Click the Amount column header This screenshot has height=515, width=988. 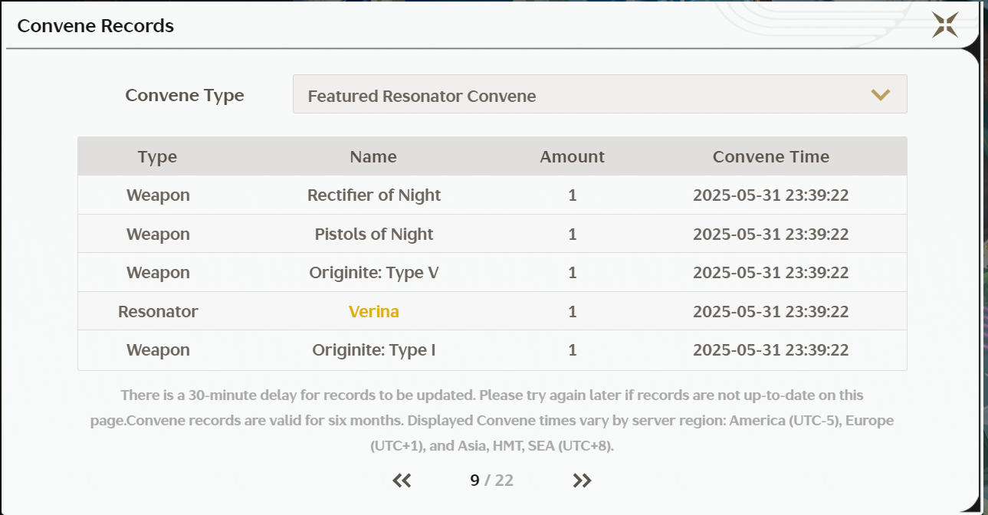point(572,157)
